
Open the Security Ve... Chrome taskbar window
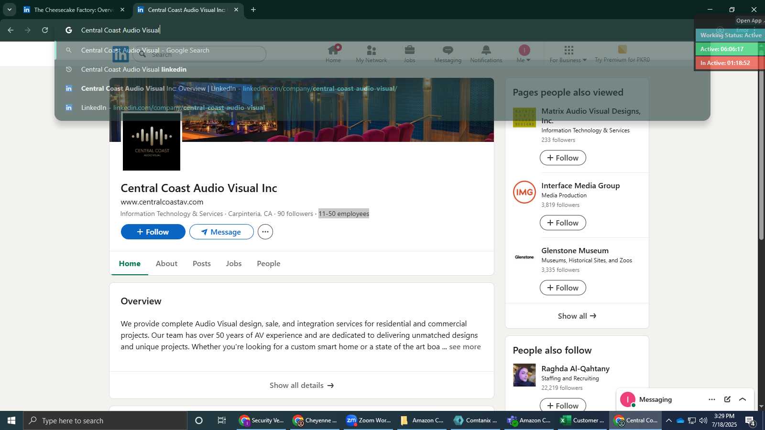(262, 420)
